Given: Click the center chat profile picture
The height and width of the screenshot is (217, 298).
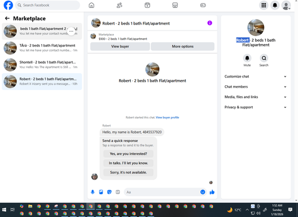Looking at the screenshot, I should [x=153, y=69].
